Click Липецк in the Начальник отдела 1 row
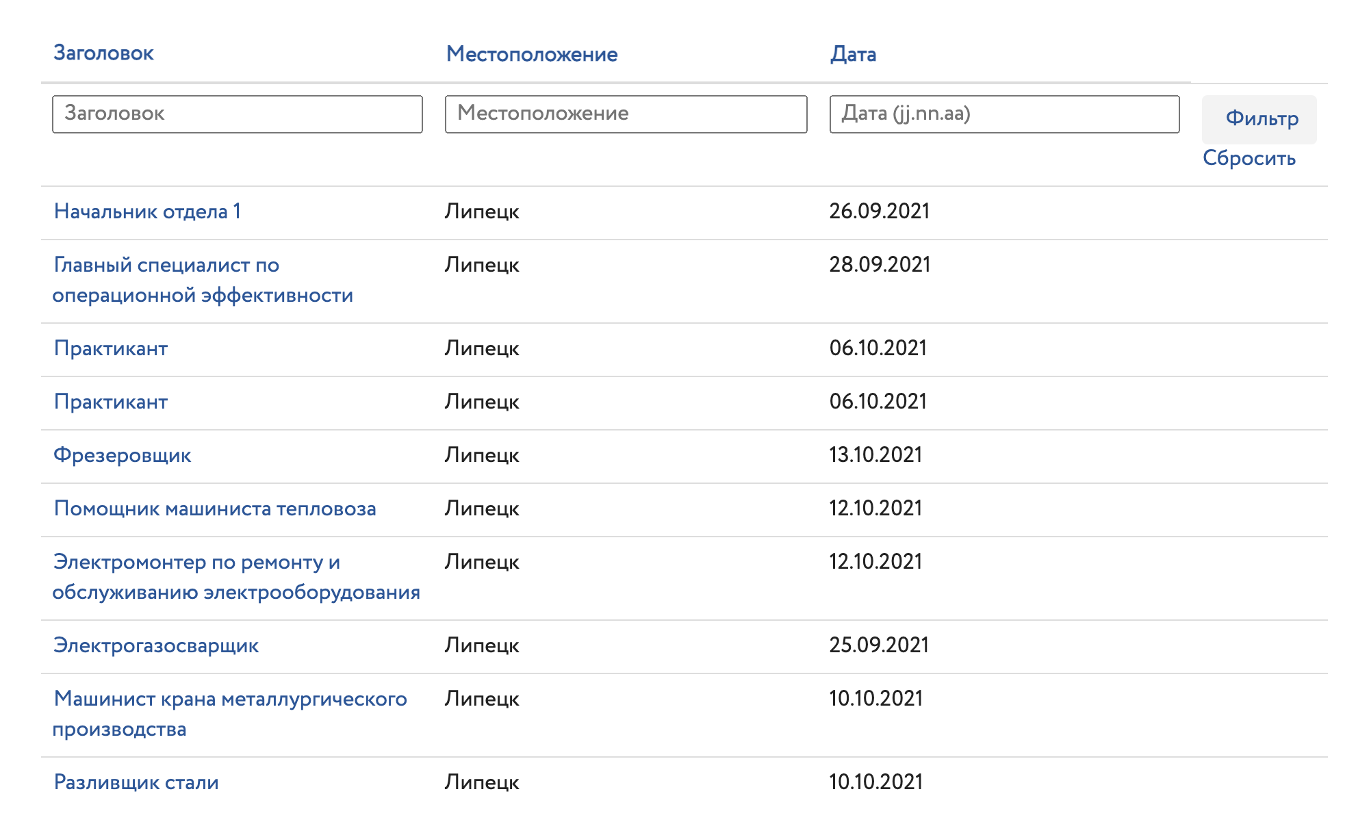The height and width of the screenshot is (835, 1369). pyautogui.click(x=482, y=212)
